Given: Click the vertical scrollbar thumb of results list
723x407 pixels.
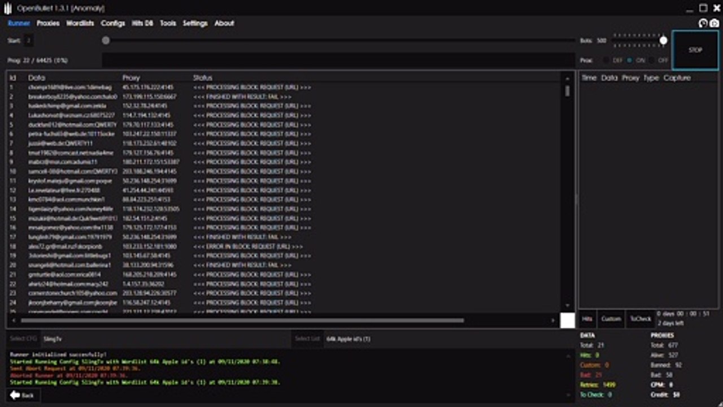Looking at the screenshot, I should (567, 91).
